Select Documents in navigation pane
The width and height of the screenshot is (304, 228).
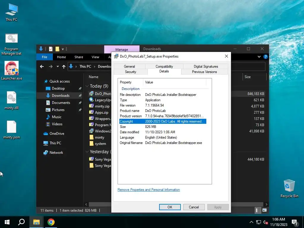[61, 102]
